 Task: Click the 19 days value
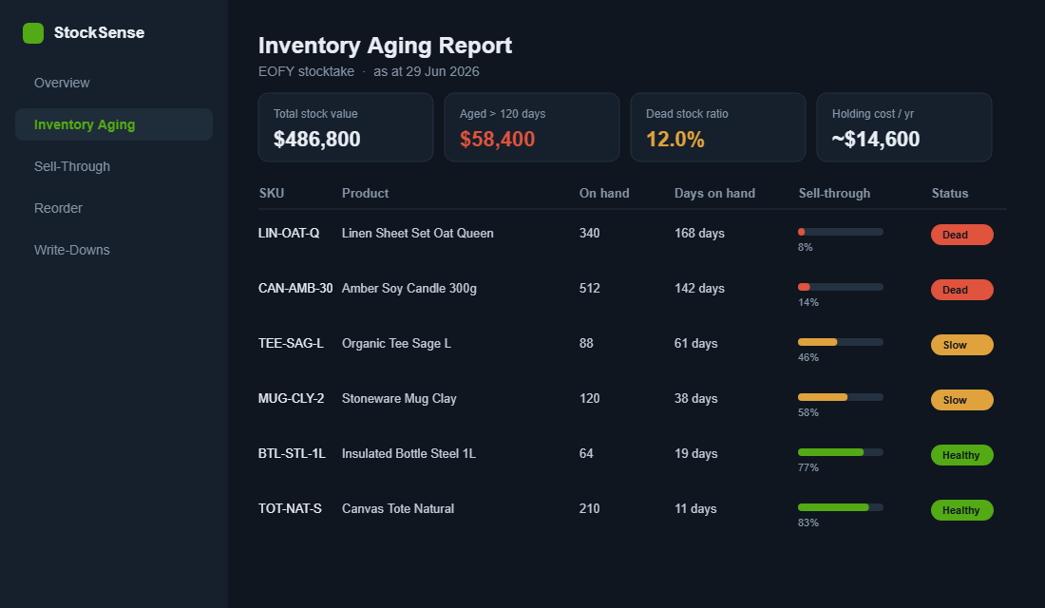(695, 453)
